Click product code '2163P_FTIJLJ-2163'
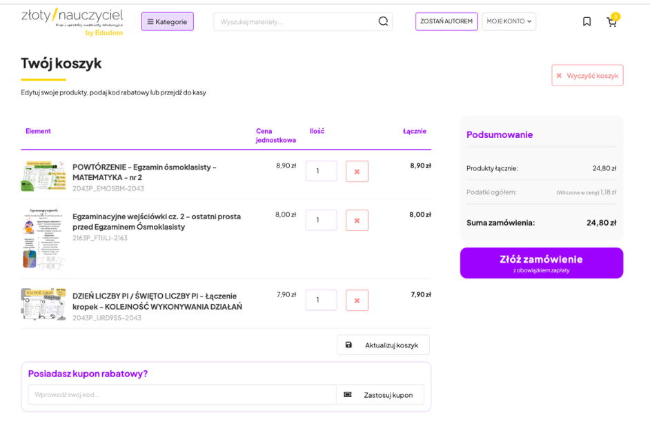 tap(100, 238)
